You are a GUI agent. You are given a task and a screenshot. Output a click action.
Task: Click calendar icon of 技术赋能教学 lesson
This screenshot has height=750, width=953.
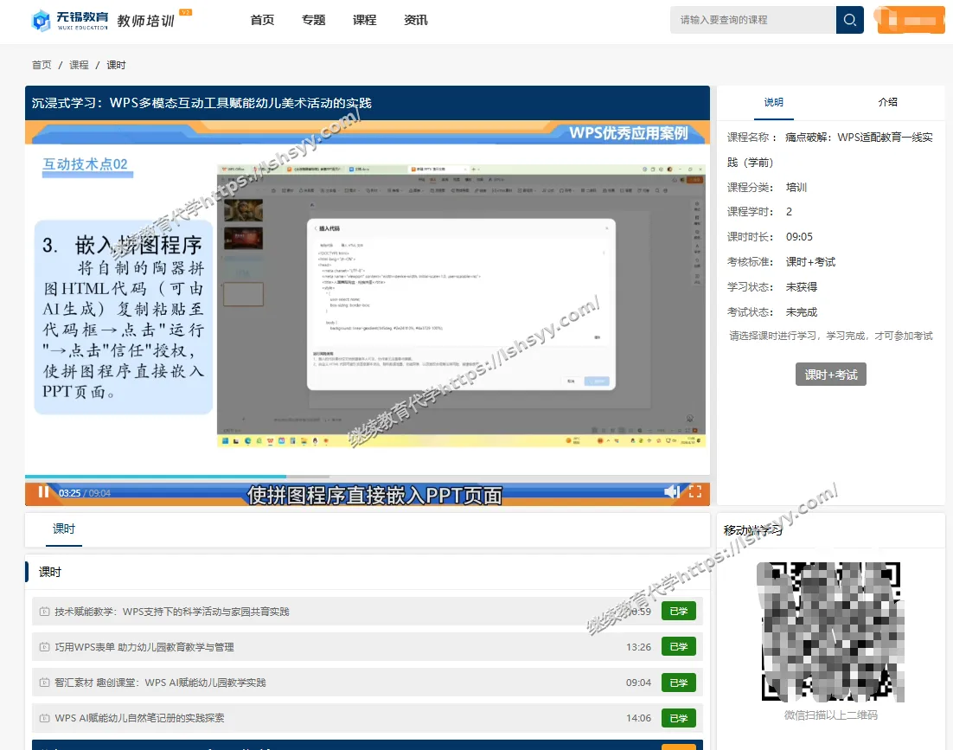[x=44, y=612]
